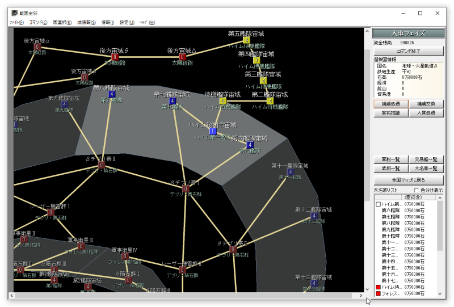This screenshot has height=307, width=454.
Task: Click the 第六艦隊宙域 blue marker
Action: [x=250, y=145]
